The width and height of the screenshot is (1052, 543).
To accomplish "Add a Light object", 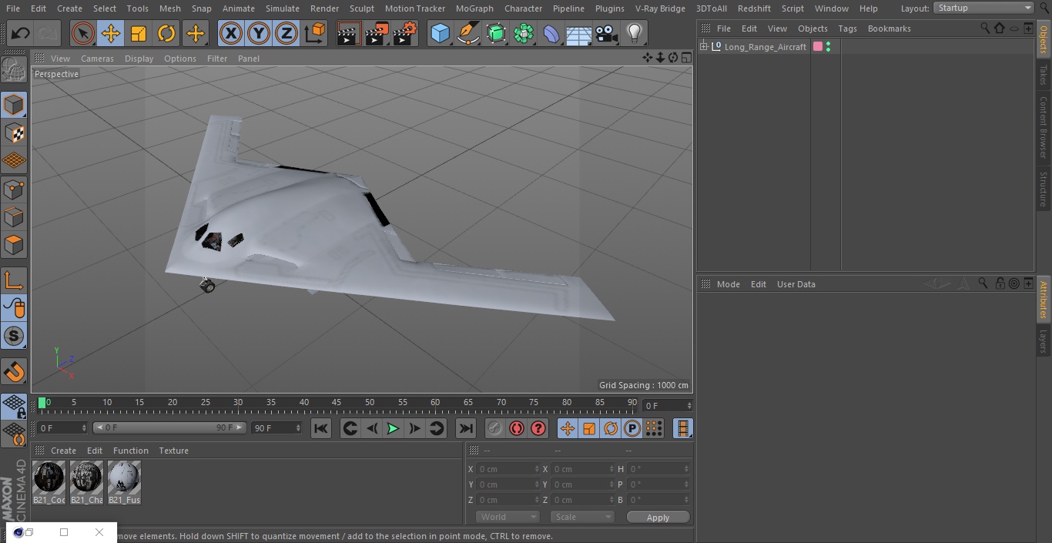I will coord(635,33).
